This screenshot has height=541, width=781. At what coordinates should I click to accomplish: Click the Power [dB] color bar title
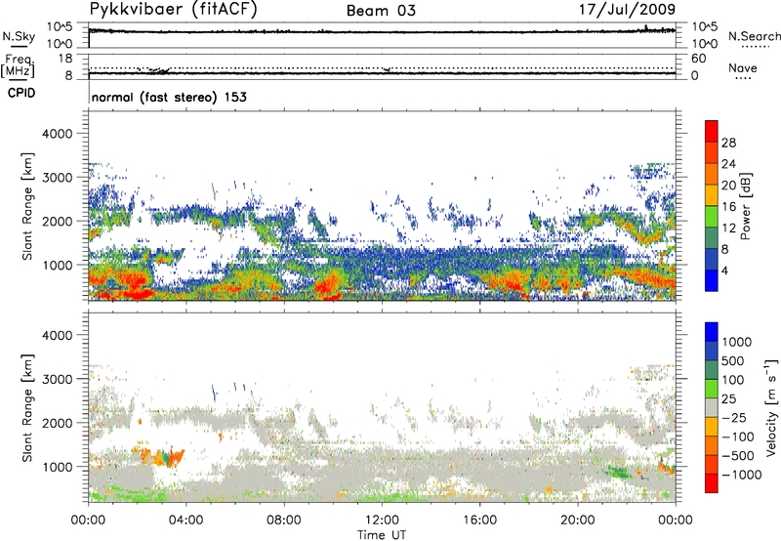coord(745,206)
